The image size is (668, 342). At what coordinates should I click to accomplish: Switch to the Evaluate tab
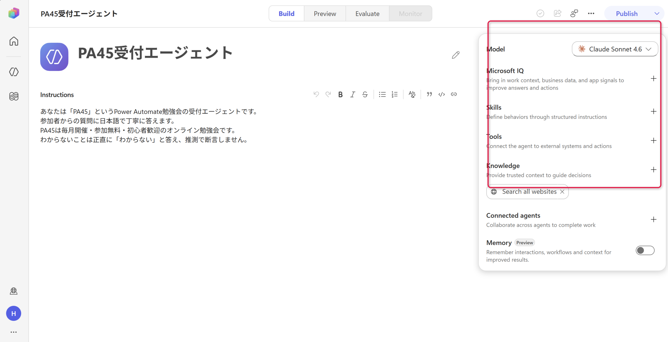point(367,14)
